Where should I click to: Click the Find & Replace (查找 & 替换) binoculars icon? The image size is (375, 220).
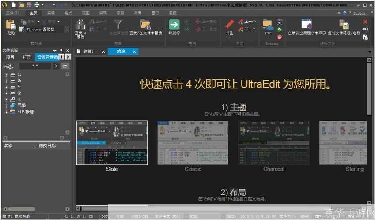(80, 25)
